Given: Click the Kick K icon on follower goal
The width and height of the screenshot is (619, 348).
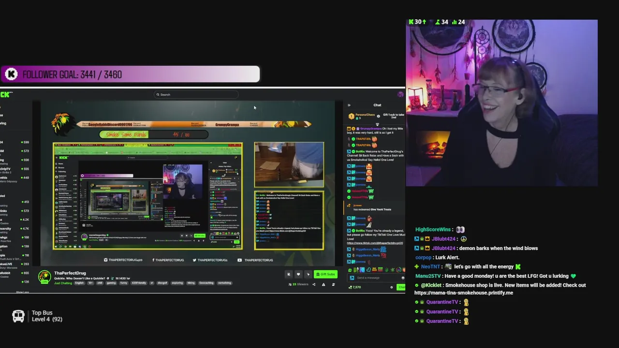Looking at the screenshot, I should (11, 74).
